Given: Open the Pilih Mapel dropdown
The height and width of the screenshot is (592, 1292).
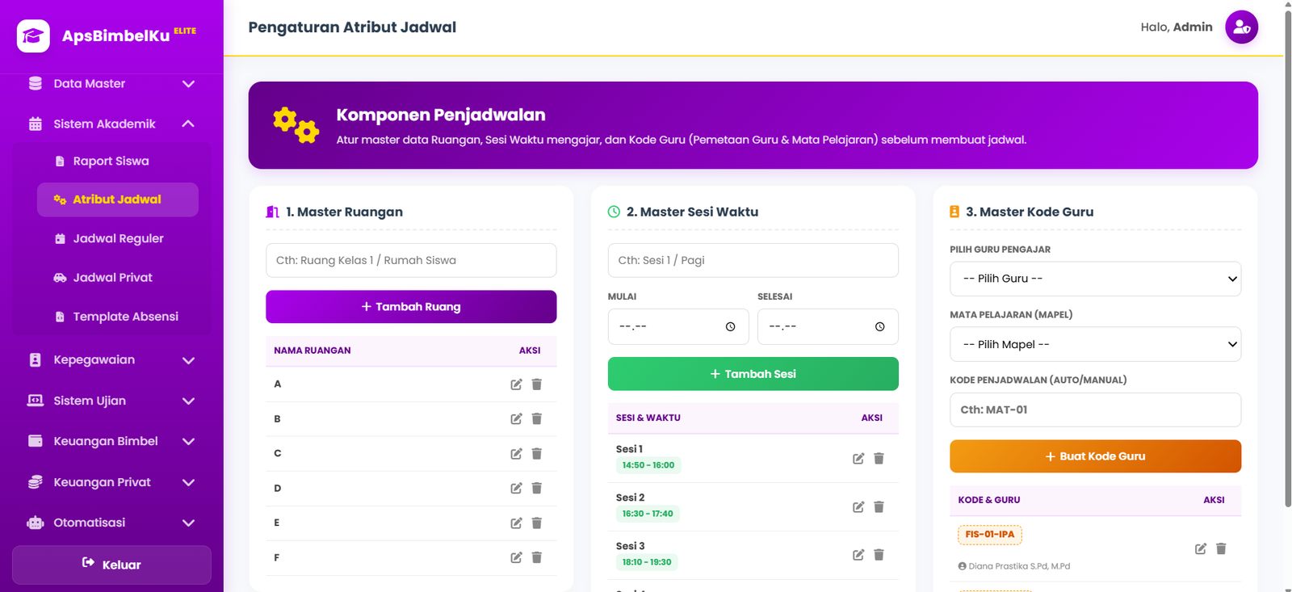Looking at the screenshot, I should point(1095,344).
